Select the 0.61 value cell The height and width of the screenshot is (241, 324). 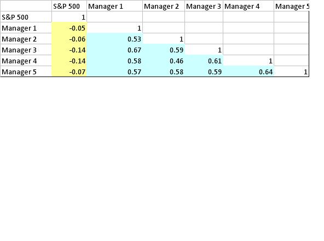point(204,61)
